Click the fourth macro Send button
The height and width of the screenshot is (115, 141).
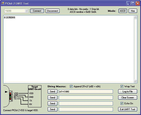(52, 109)
